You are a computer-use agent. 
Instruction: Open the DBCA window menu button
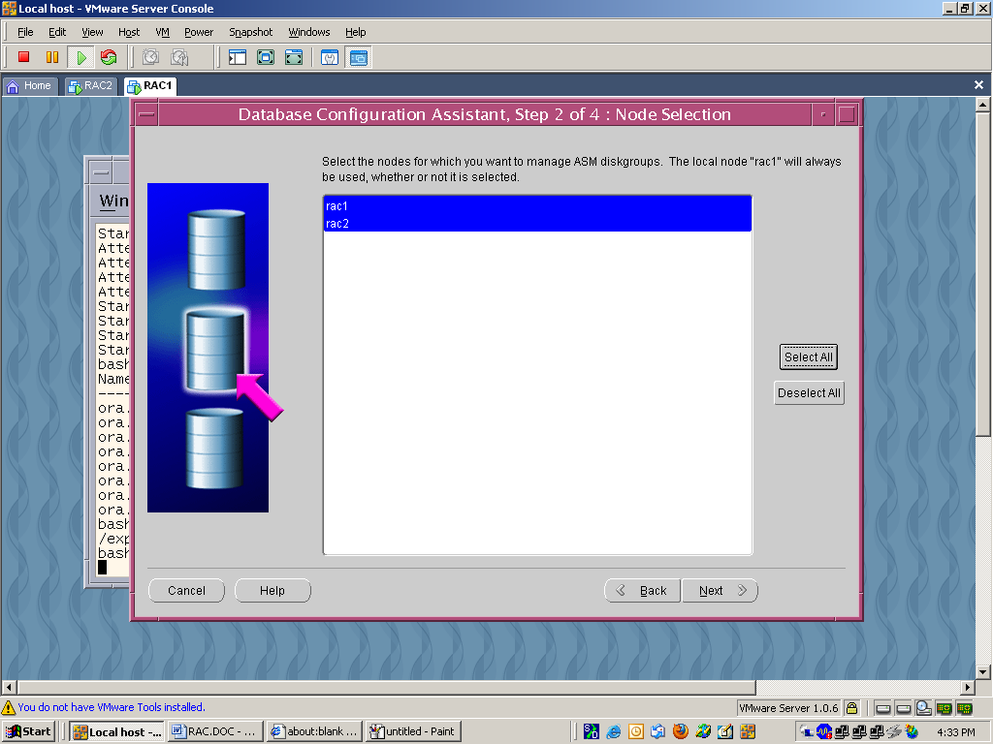click(146, 114)
